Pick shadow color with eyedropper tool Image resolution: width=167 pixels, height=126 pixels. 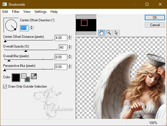pos(34,76)
